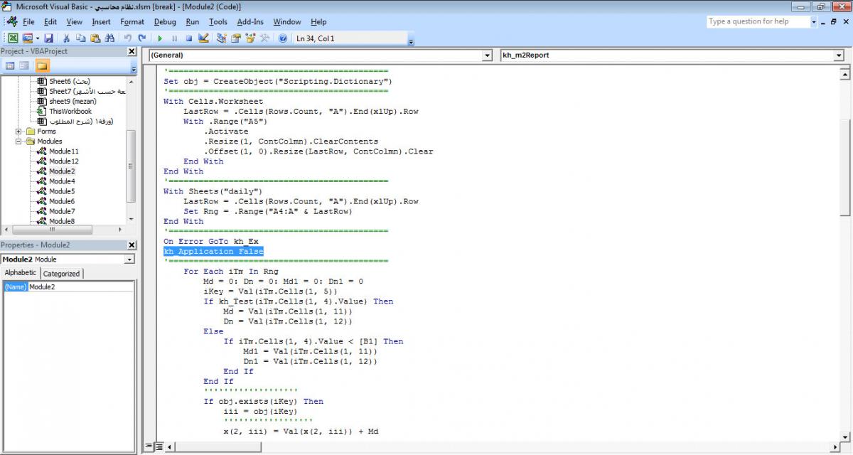This screenshot has height=455, width=853.
Task: Click Procedure View button at code window bottom
Action: tap(149, 446)
